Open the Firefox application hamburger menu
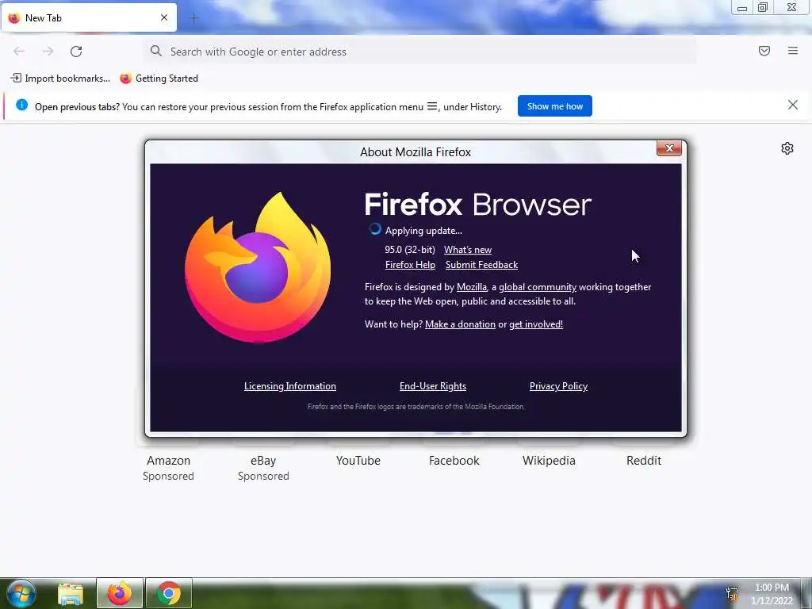This screenshot has width=812, height=609. pos(792,51)
